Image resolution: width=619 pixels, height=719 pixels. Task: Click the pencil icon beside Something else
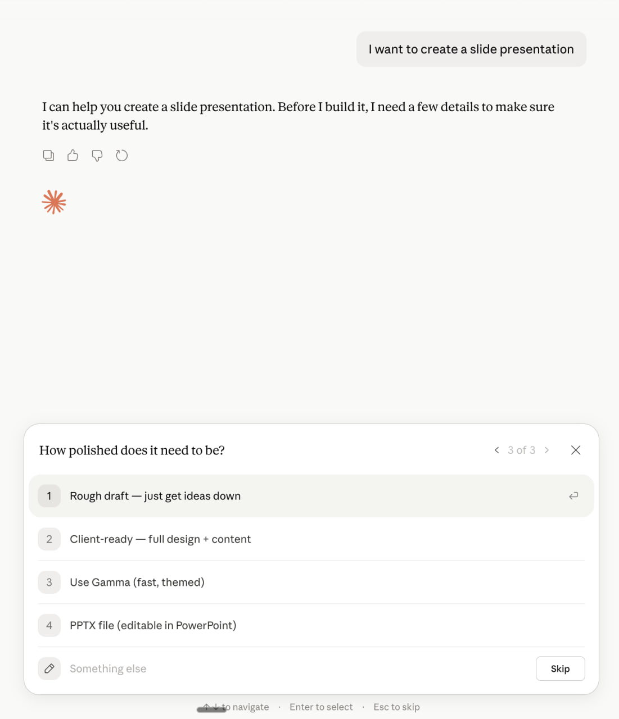[49, 668]
